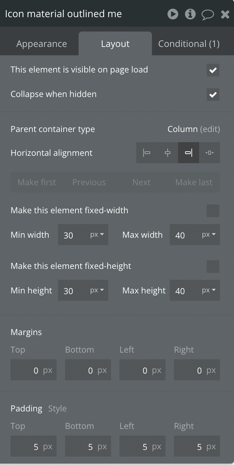Choose stretch horizontal alignment icon

pos(210,153)
